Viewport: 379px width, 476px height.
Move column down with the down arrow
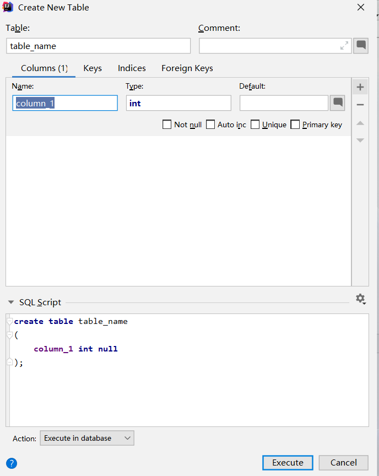(x=360, y=140)
